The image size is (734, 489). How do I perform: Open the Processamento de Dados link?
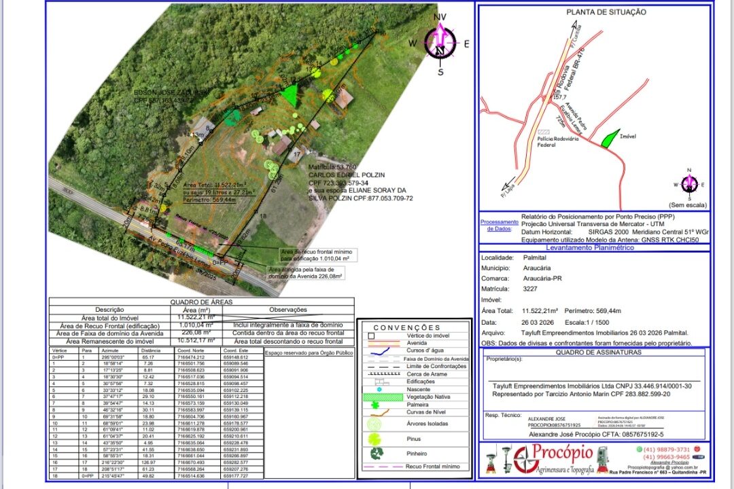tap(499, 225)
